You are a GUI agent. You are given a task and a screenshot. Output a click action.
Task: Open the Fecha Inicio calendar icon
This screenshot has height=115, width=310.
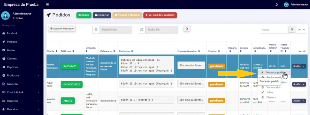96,30
